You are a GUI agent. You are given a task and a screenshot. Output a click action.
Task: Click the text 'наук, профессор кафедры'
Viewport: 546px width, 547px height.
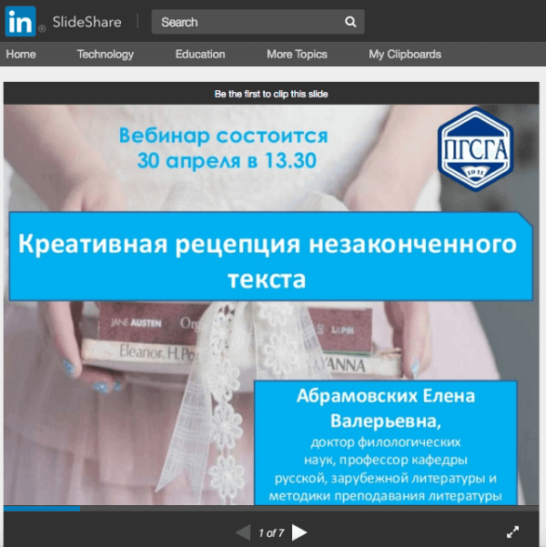point(386,461)
